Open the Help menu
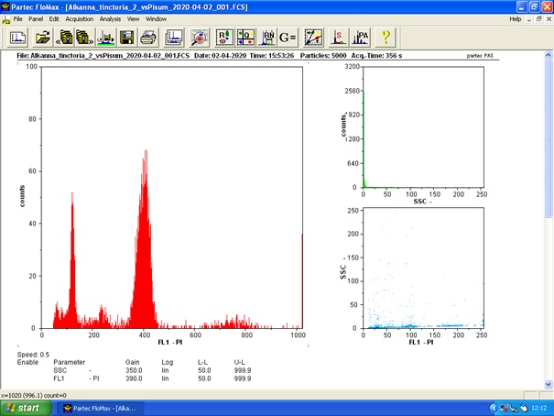554x416 pixels. [516, 19]
